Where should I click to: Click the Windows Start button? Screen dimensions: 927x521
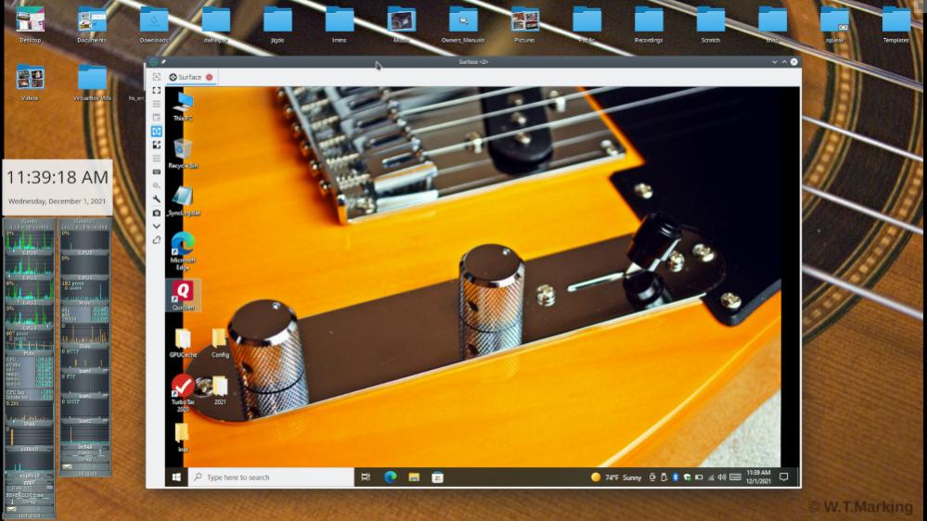coord(176,477)
